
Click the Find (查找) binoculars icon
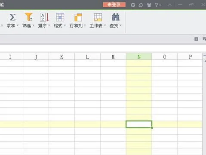pyautogui.click(x=116, y=17)
